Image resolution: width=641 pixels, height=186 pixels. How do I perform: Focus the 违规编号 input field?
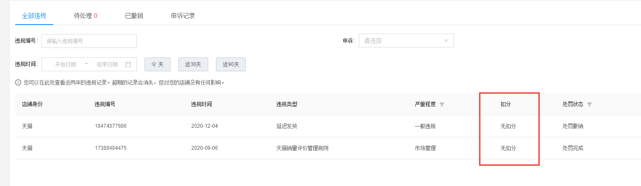click(x=89, y=41)
